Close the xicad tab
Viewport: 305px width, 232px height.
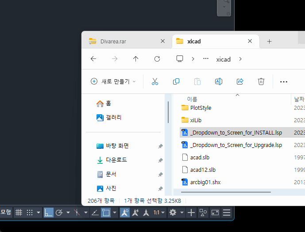click(250, 41)
